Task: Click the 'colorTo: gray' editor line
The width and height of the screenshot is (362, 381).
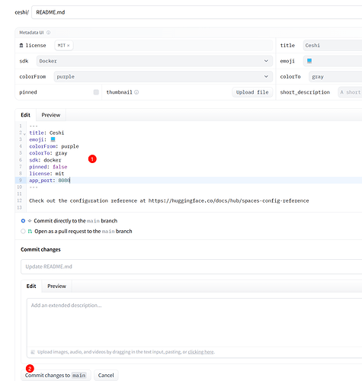Action: click(x=48, y=153)
